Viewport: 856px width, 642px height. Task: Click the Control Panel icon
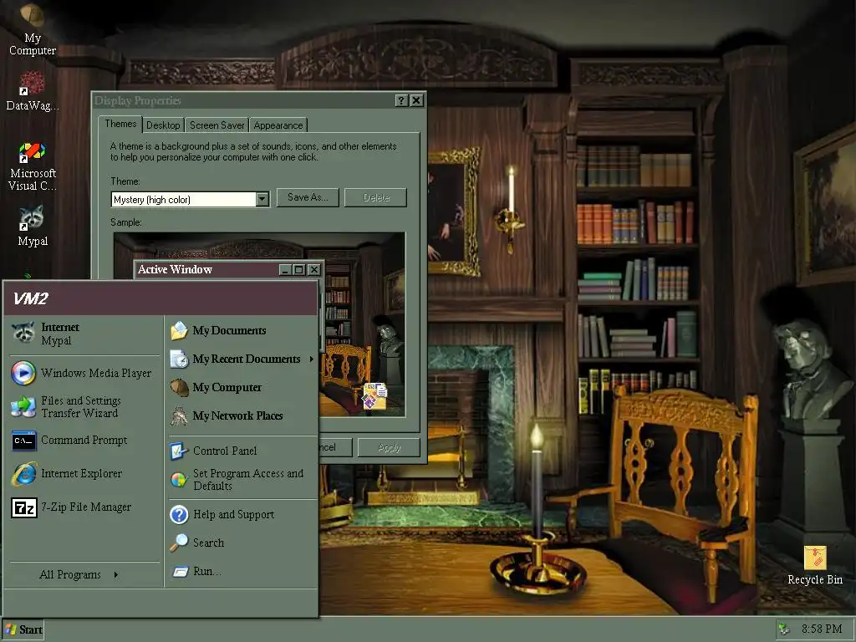point(179,451)
